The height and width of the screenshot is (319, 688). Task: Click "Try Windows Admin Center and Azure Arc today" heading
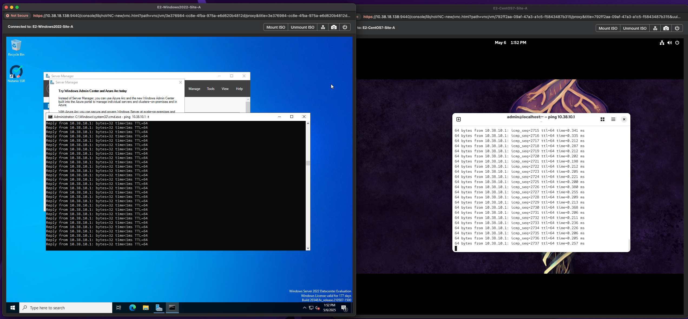coord(93,91)
